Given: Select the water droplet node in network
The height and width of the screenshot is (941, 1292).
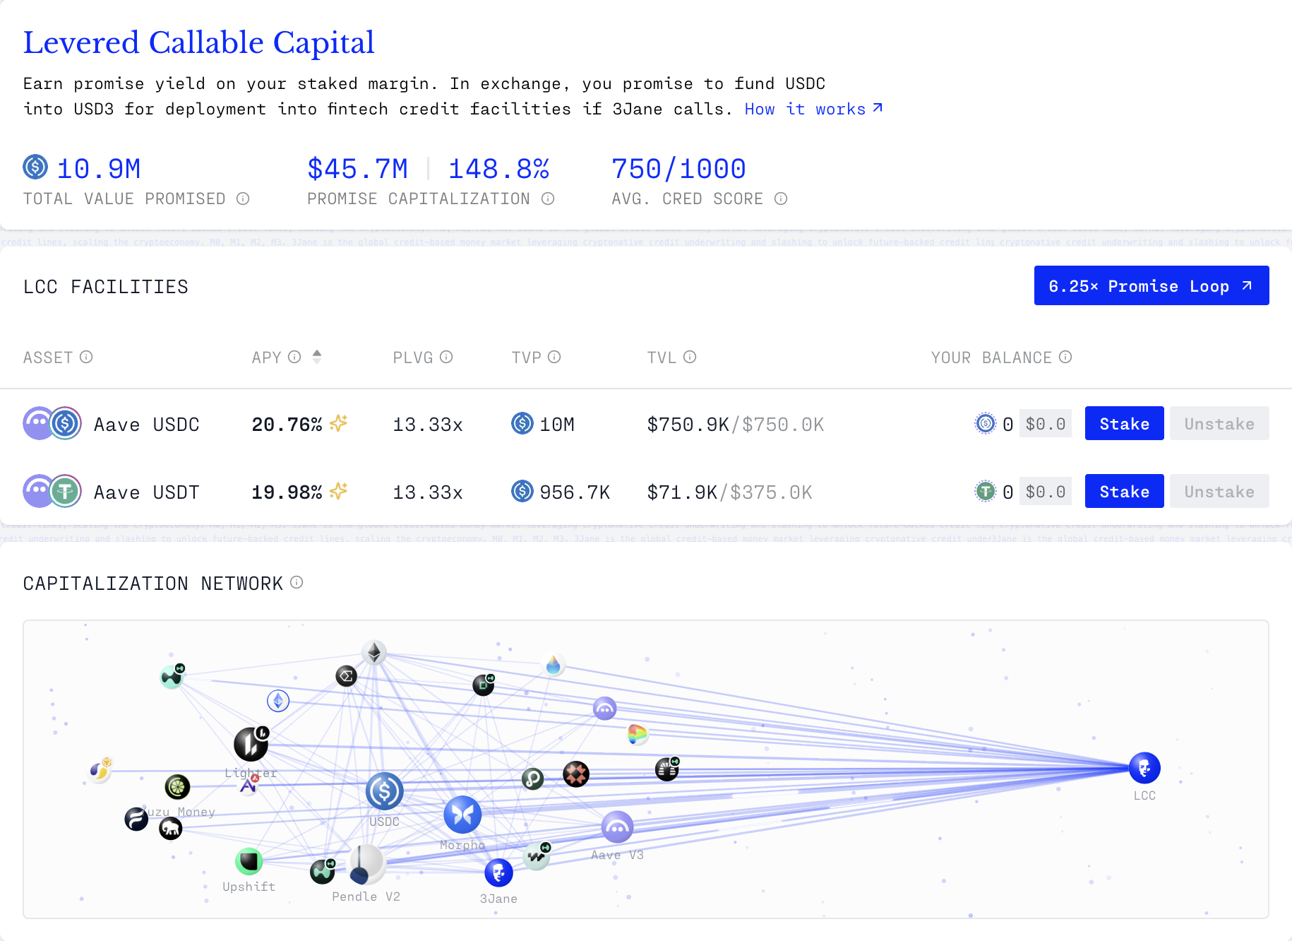Looking at the screenshot, I should 554,665.
